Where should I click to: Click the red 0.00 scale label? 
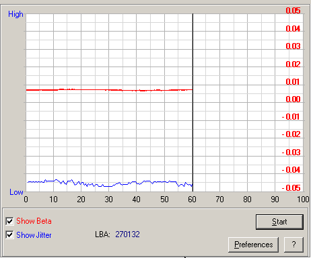293,99
